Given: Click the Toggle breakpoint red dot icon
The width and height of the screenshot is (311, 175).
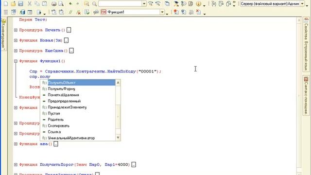Looking at the screenshot, I should [x=176, y=12].
